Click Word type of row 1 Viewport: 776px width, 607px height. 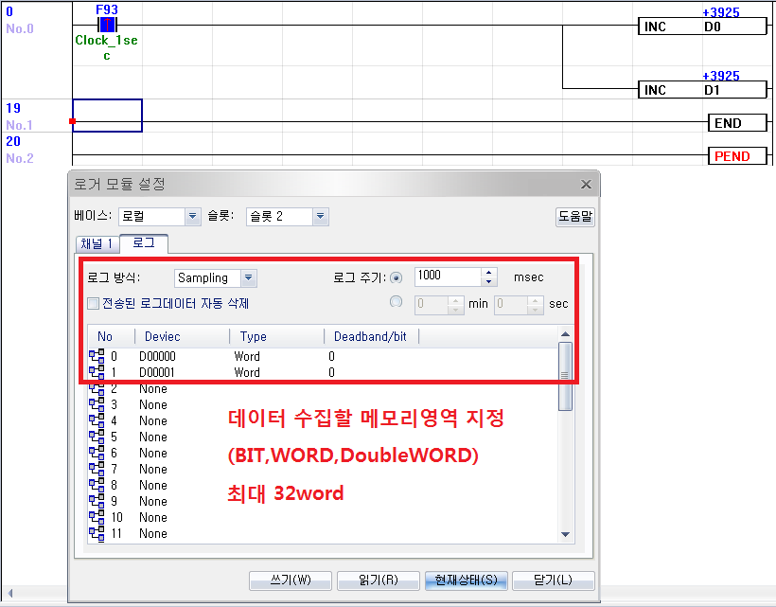point(247,372)
